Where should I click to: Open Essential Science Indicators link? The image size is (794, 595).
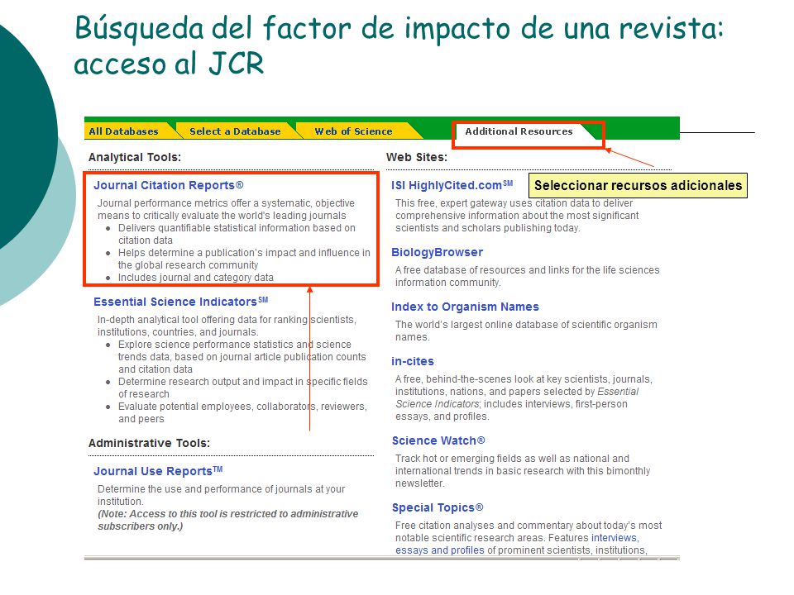(181, 302)
